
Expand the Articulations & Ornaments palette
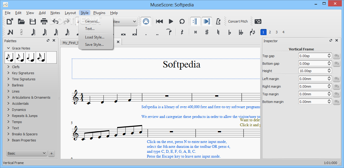coord(8,97)
